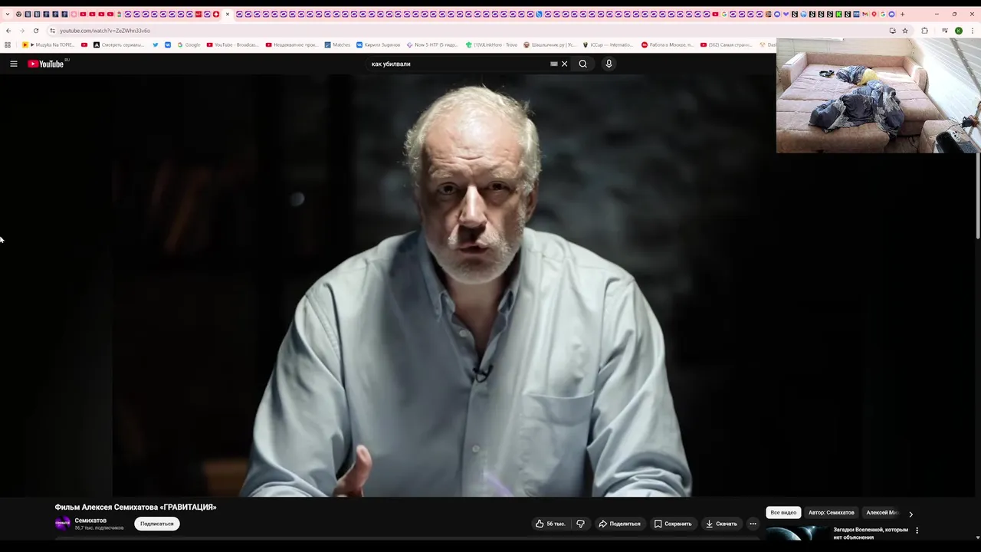
Task: Open the Работа в Москве bookmark
Action: tap(668, 44)
